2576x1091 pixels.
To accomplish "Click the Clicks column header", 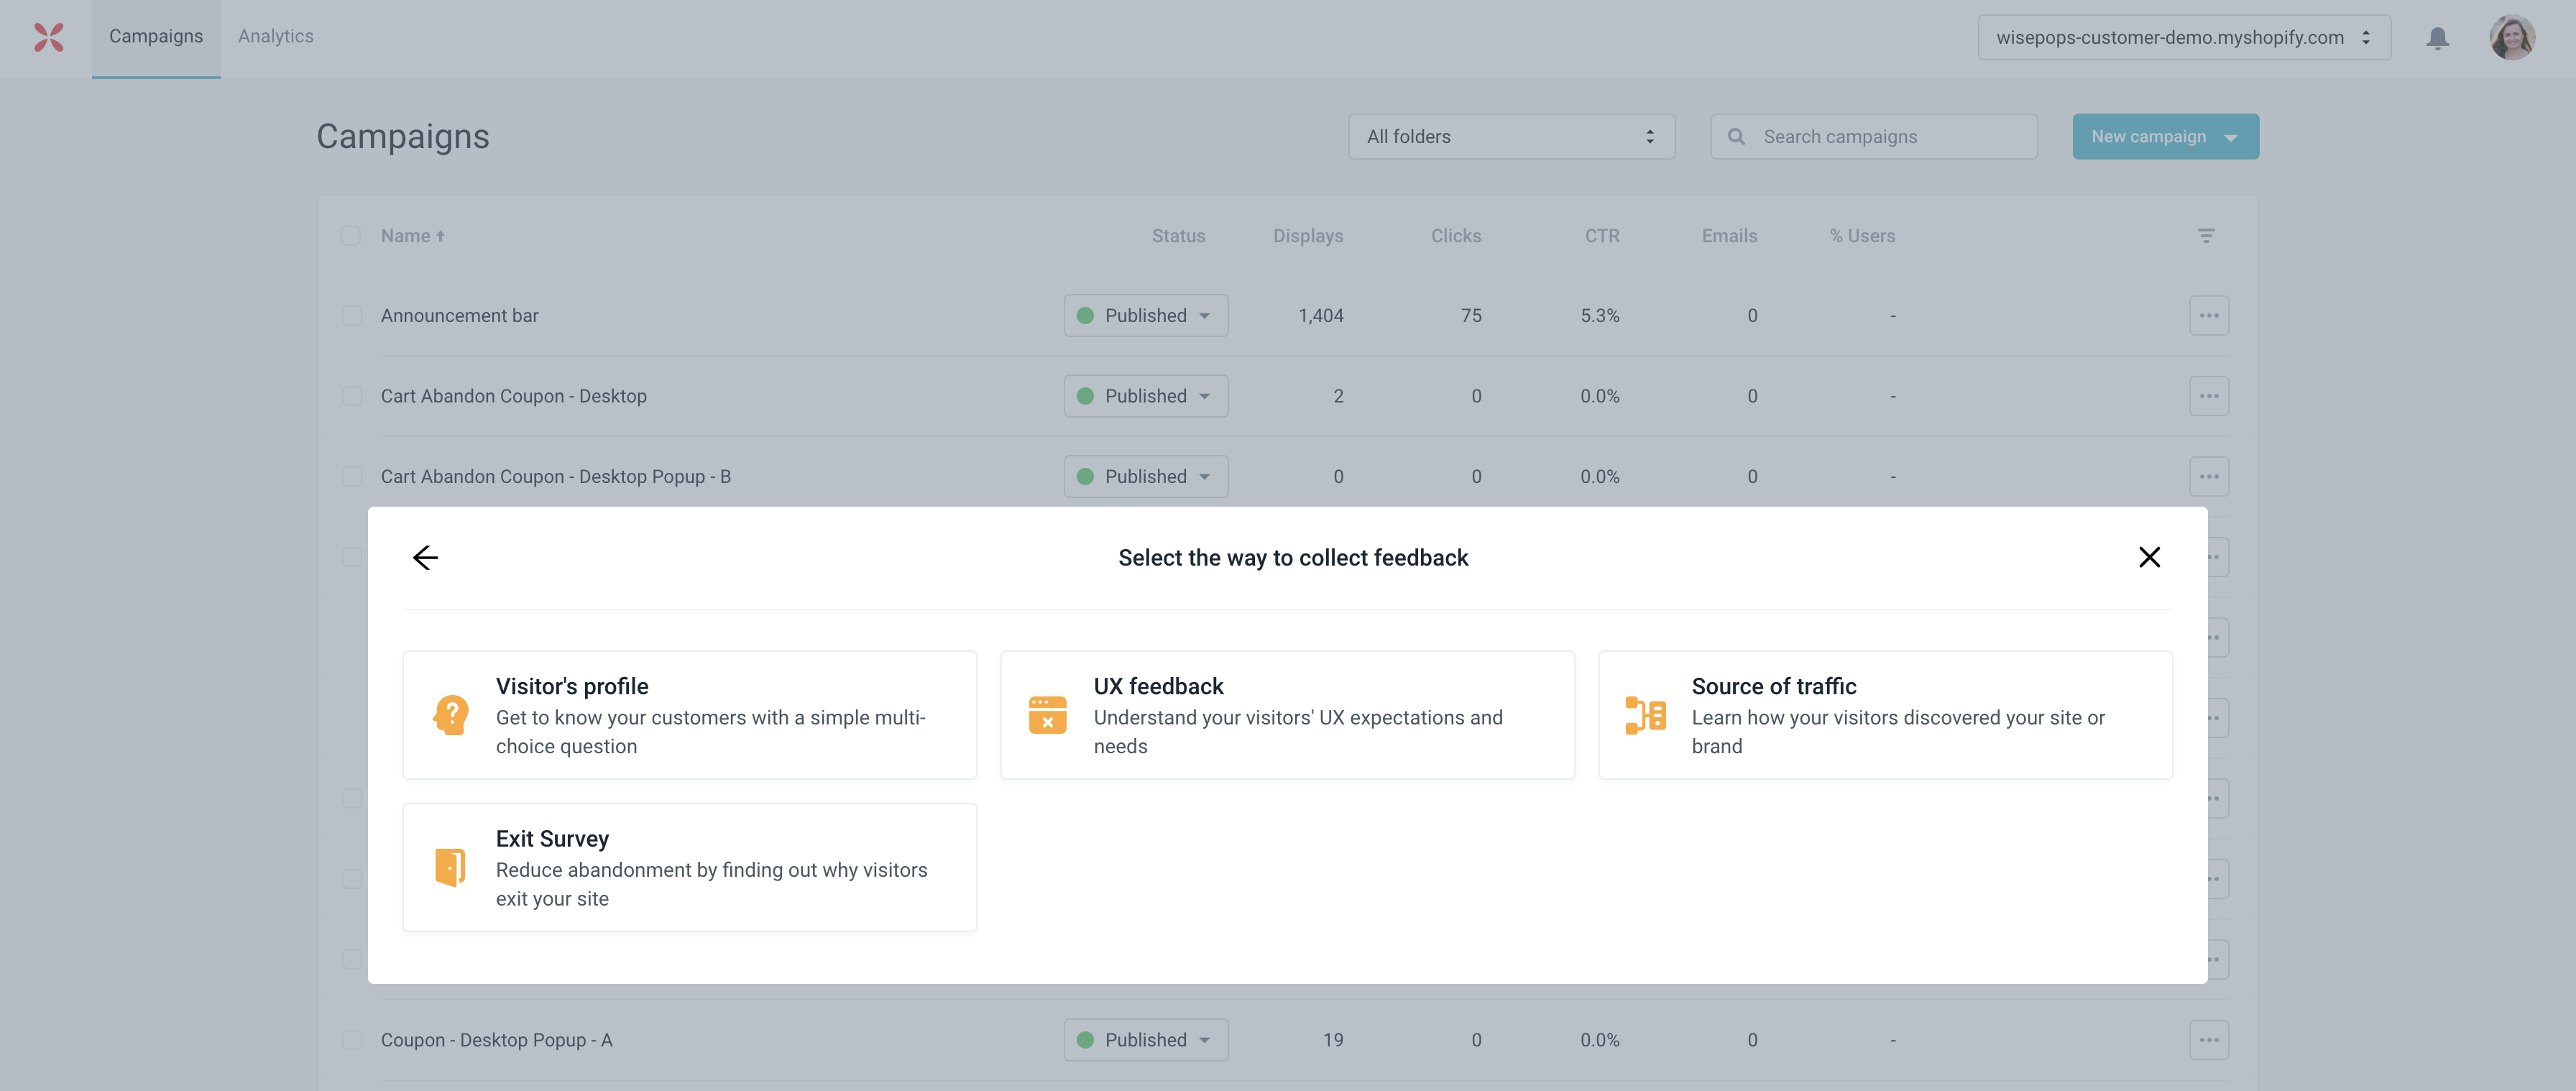I will (1456, 236).
